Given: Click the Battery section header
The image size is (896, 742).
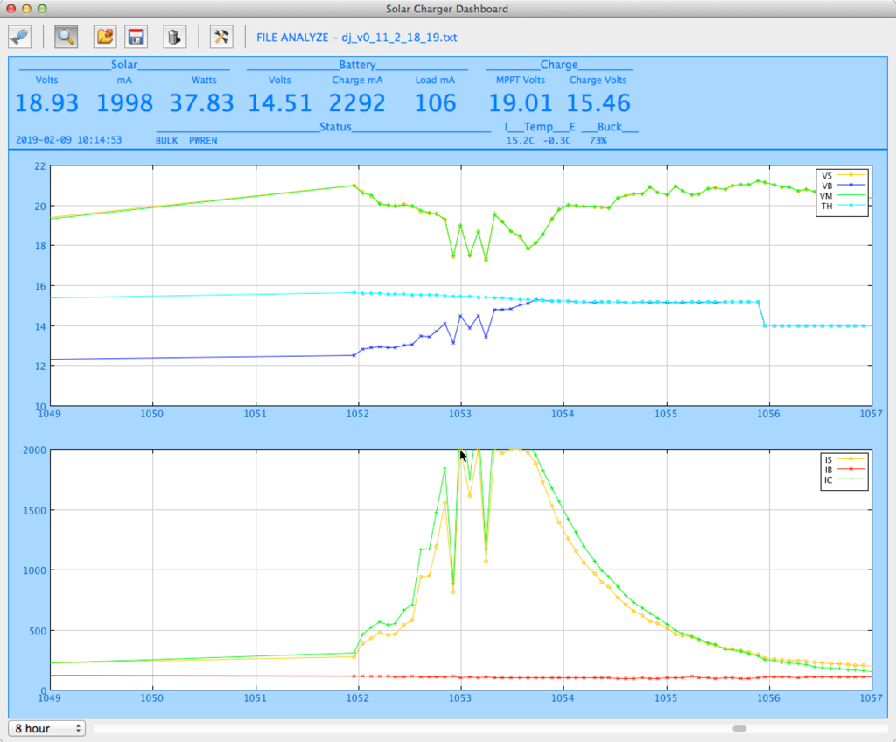Looking at the screenshot, I should [357, 65].
